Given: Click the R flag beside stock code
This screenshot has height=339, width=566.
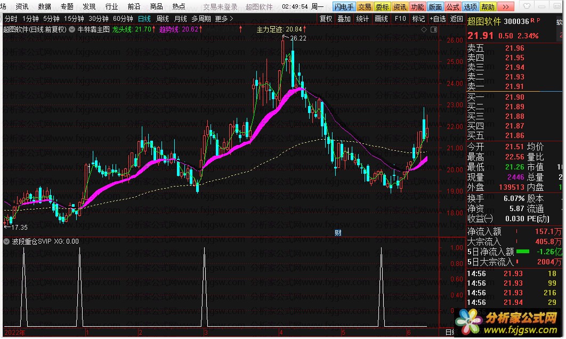Looking at the screenshot, I should click(532, 21).
